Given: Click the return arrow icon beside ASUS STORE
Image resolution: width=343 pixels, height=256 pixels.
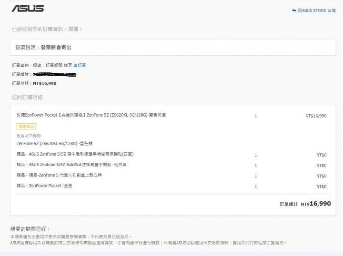Looking at the screenshot, I should (294, 10).
